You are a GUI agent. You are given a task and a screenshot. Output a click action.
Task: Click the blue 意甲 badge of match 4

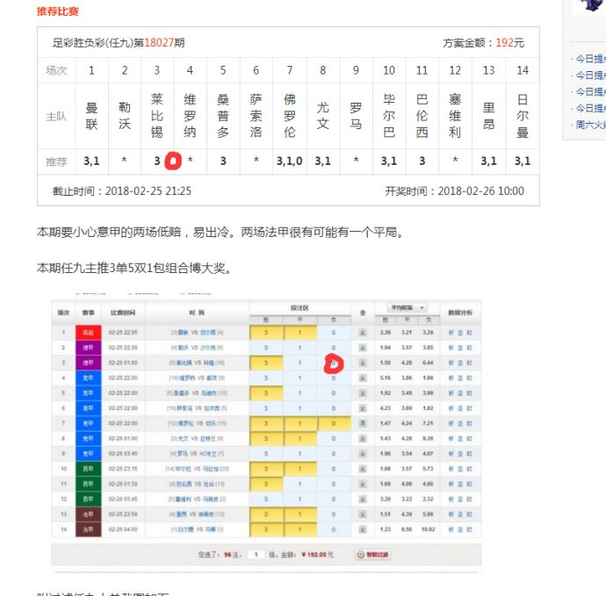pos(89,377)
